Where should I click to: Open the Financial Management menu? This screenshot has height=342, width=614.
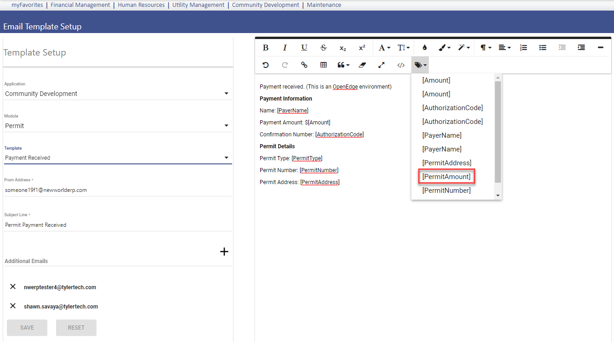tap(80, 5)
